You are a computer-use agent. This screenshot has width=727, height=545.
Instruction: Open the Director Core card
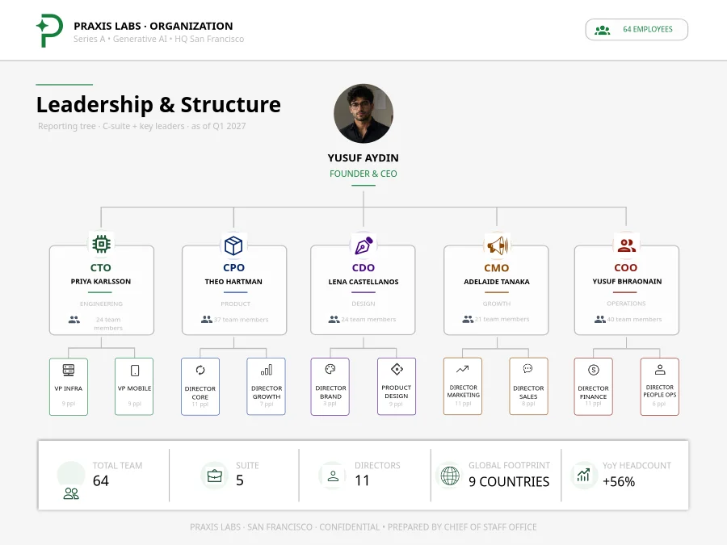(200, 387)
